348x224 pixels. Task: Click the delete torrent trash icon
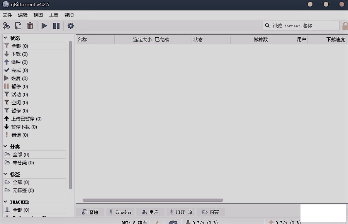pos(30,26)
